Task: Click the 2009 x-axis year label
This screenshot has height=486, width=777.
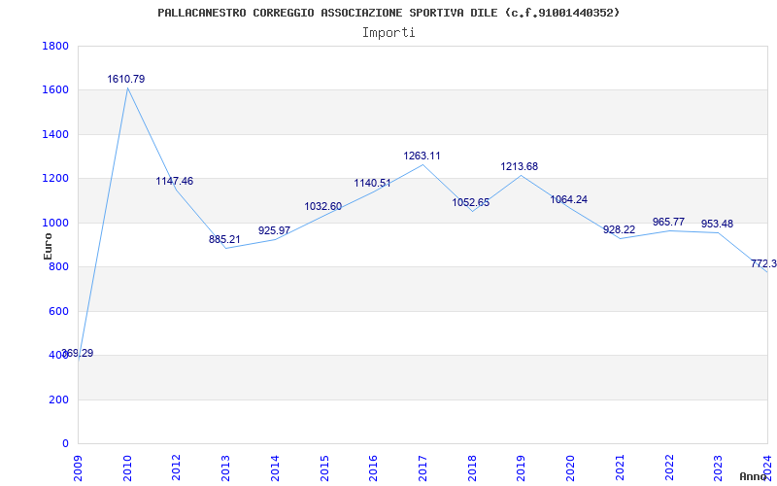Action: [78, 469]
